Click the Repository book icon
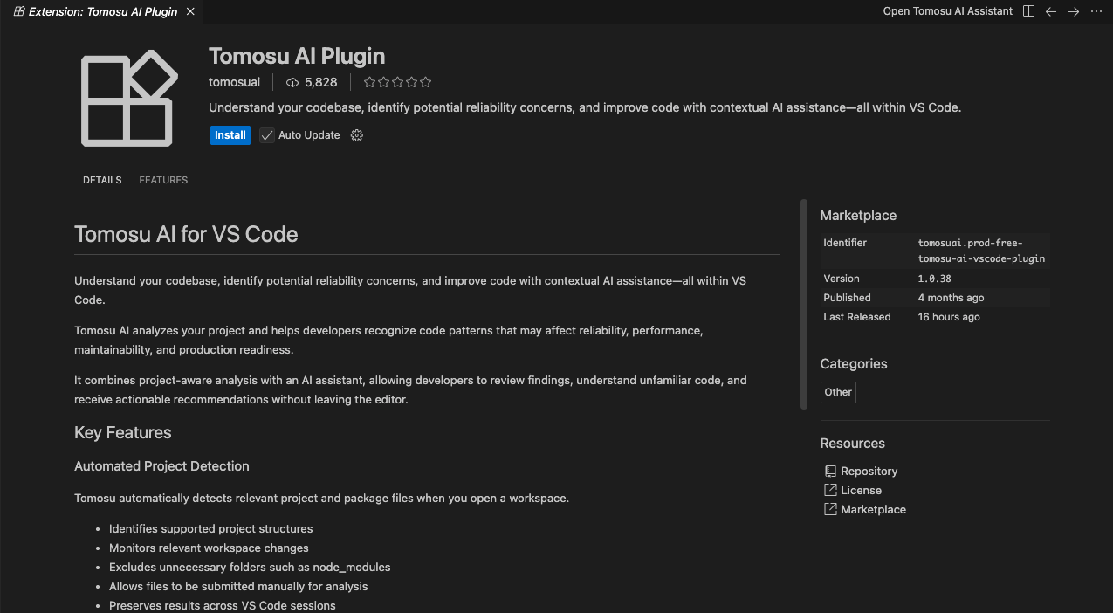The height and width of the screenshot is (613, 1113). point(830,471)
